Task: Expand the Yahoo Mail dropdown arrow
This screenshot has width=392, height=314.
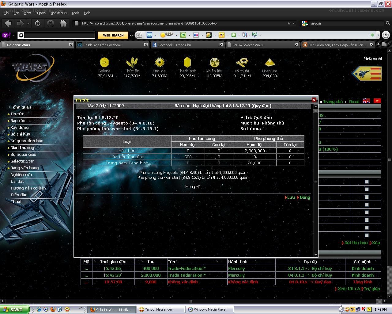Action: click(155, 35)
